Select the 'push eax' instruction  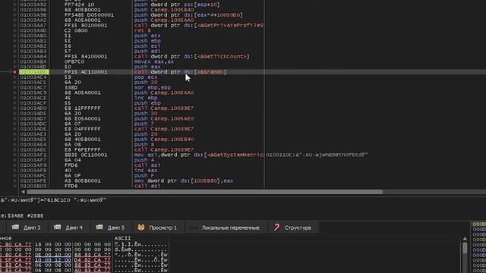pos(147,67)
